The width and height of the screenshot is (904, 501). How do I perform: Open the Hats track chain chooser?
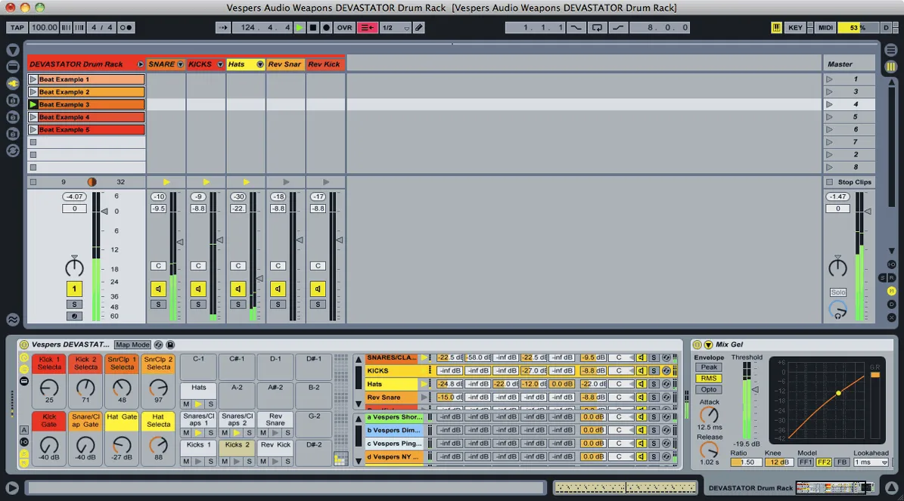coord(260,64)
